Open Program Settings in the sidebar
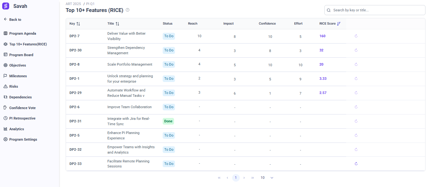 tap(23, 139)
